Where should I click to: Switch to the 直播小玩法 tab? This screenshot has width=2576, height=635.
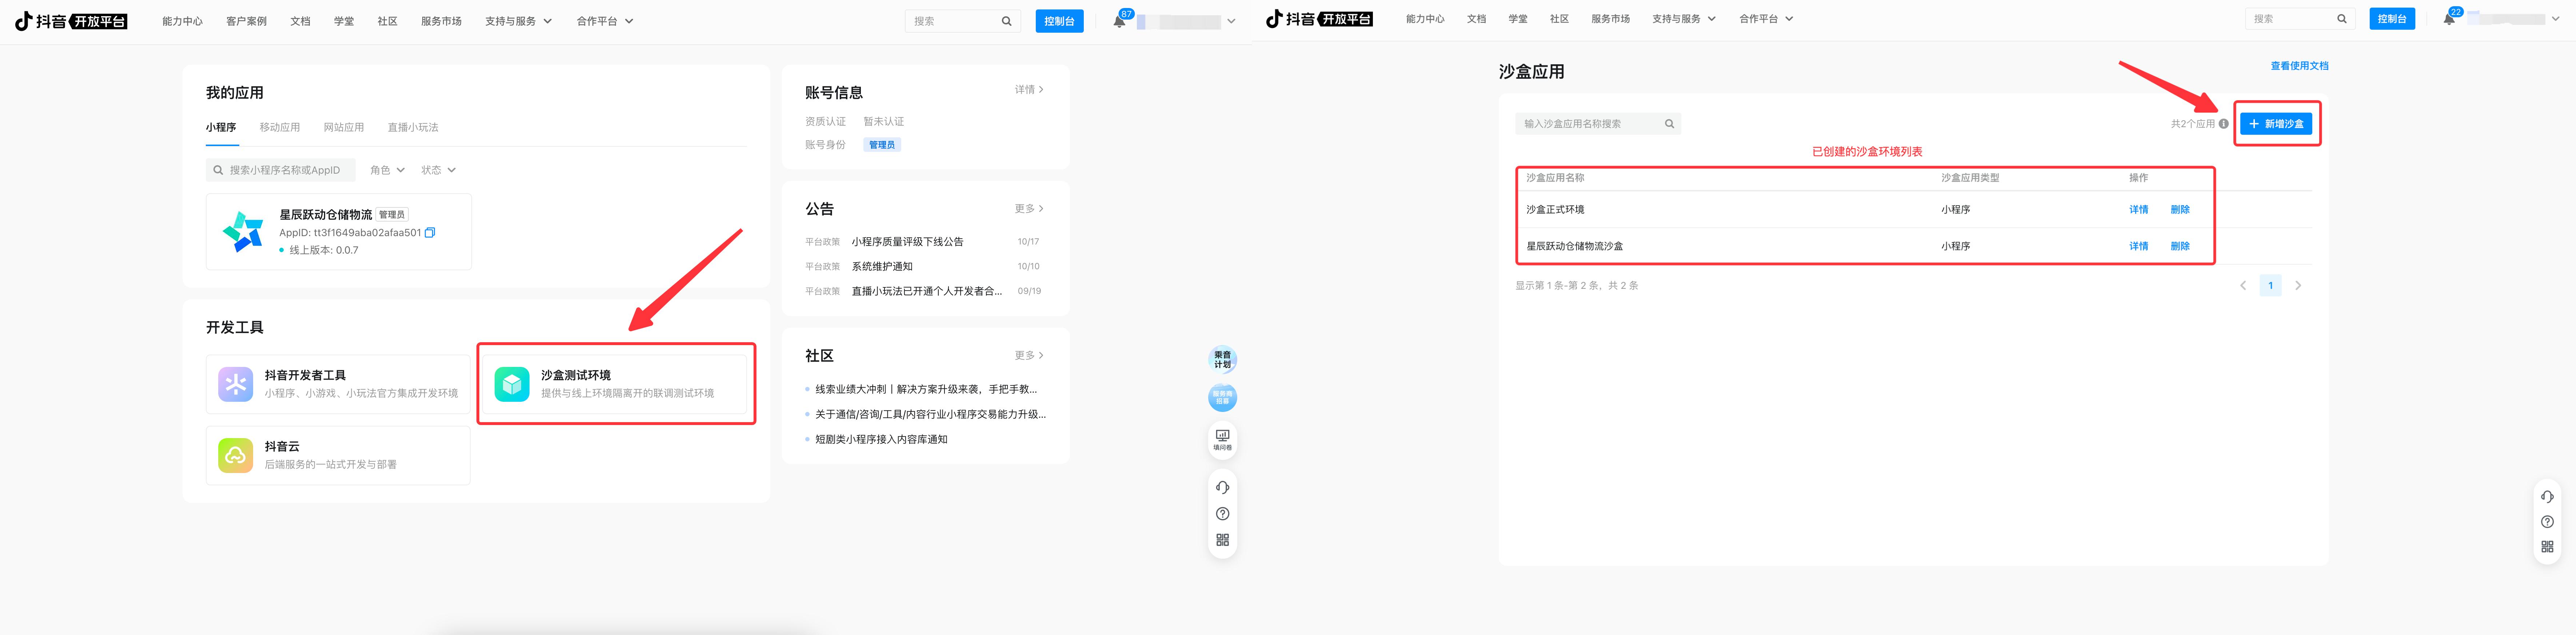click(413, 128)
